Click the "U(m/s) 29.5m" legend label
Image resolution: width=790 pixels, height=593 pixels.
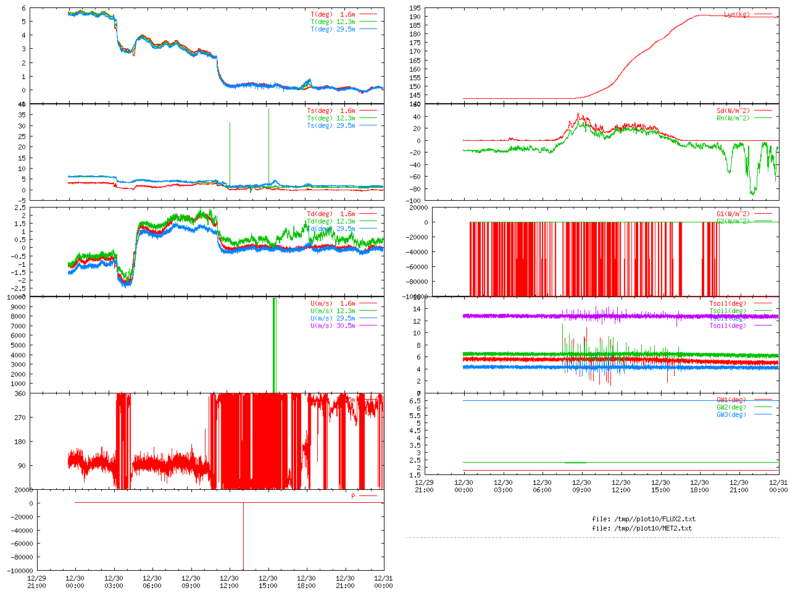click(x=333, y=319)
